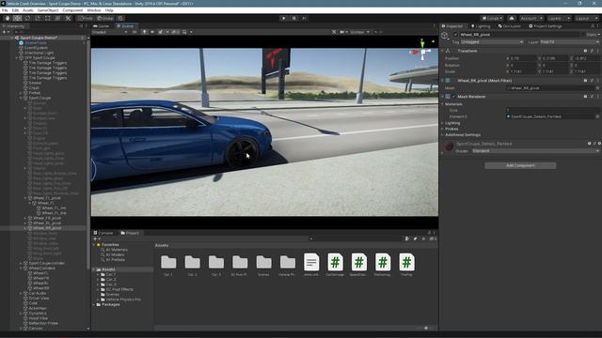Open the Component menu
602x338 pixels.
(72, 10)
